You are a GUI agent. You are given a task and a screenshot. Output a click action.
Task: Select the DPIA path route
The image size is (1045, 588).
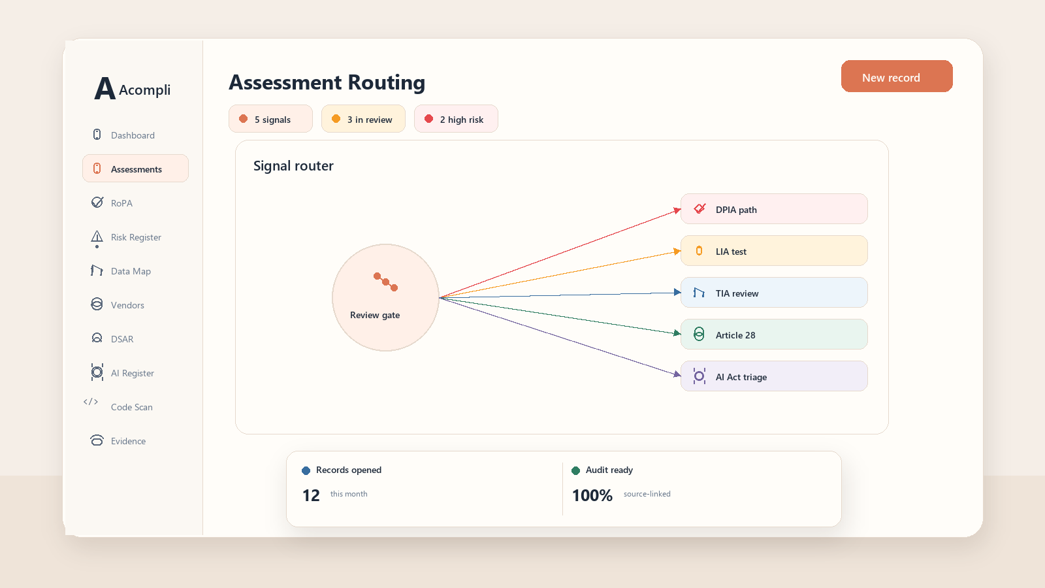pos(774,209)
